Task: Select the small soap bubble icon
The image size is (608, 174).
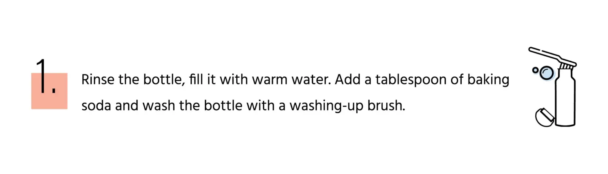Action: (535, 70)
